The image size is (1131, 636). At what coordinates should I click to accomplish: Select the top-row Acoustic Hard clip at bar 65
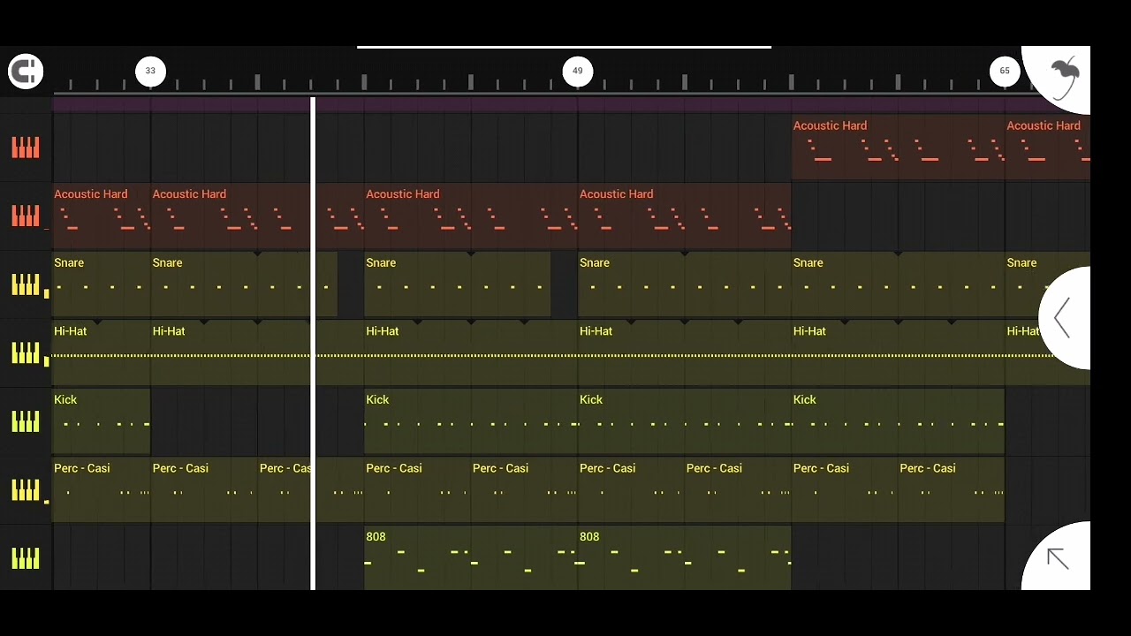point(1048,148)
